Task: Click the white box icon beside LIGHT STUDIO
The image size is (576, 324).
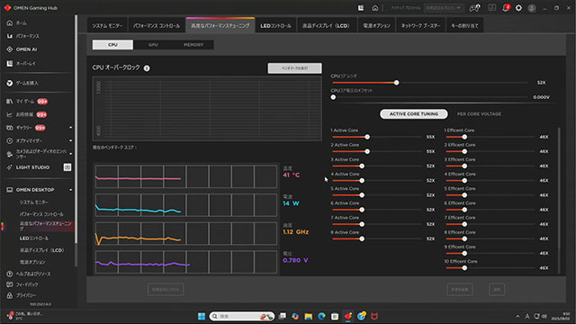Action: pyautogui.click(x=67, y=167)
